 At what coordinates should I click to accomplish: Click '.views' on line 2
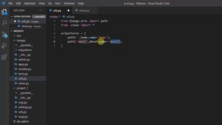[x=74, y=25]
